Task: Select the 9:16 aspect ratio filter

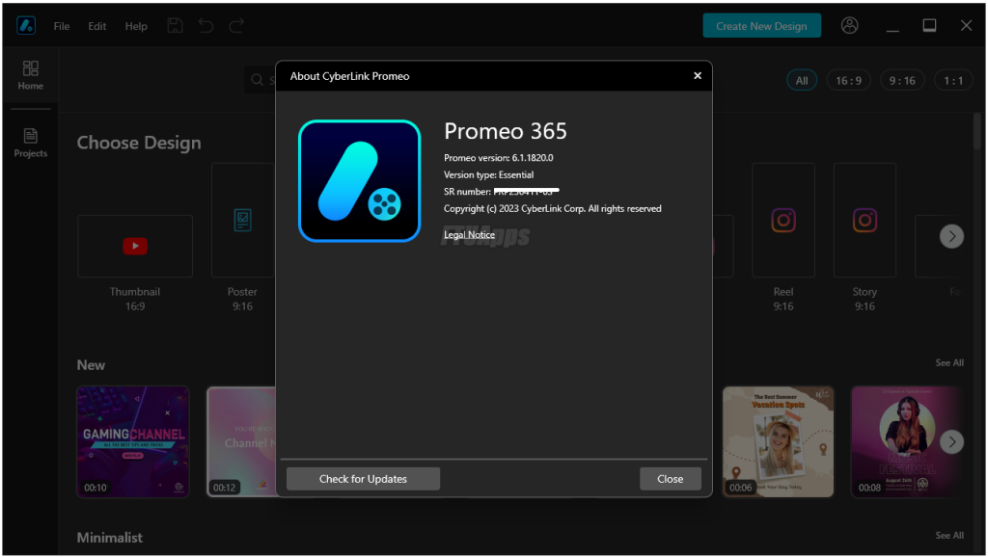Action: point(902,81)
